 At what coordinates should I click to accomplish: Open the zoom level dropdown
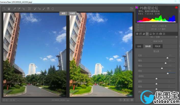click(18, 100)
